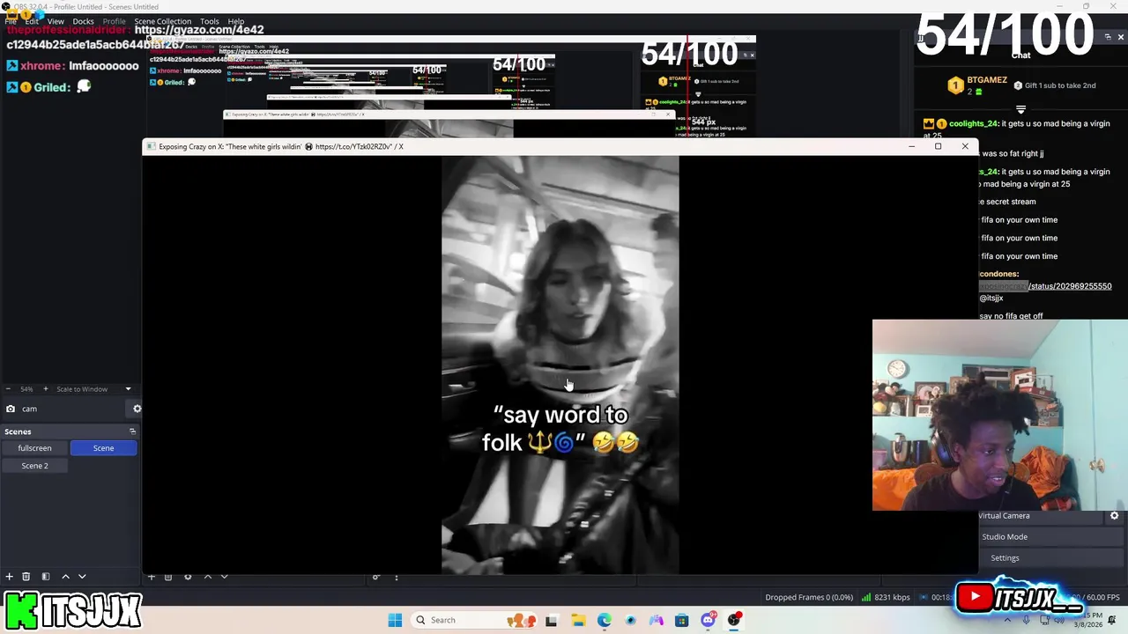Open Windows Start menu
The width and height of the screenshot is (1128, 634).
click(x=395, y=620)
